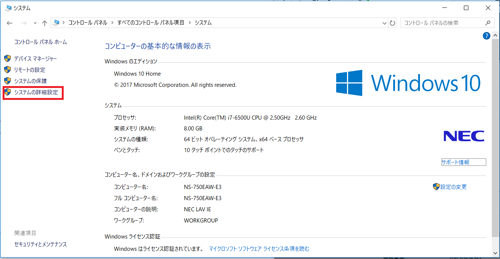Click システム breadcrumb in address bar
The height and width of the screenshot is (259, 500).
(203, 23)
